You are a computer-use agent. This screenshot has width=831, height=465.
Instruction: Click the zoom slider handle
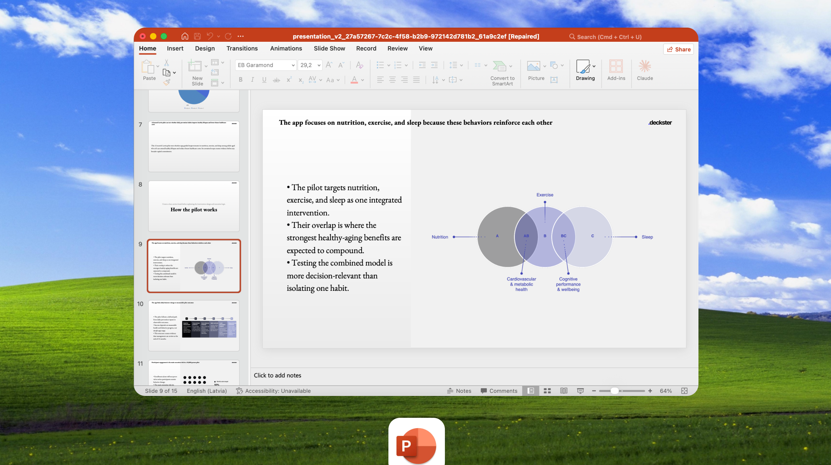point(615,391)
